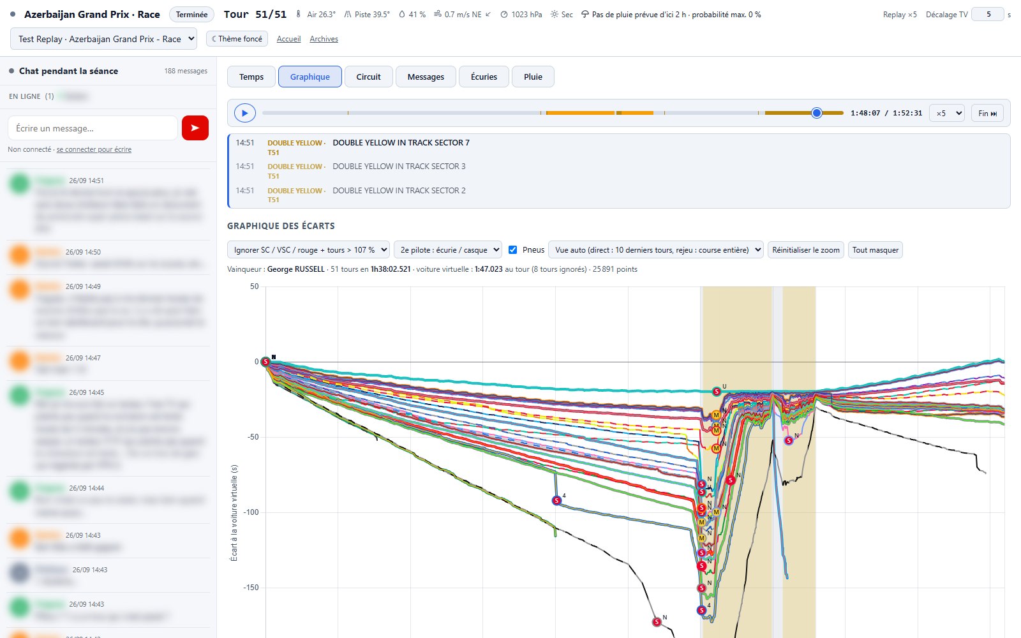Switch to dark theme with Thème foncé

pyautogui.click(x=237, y=39)
